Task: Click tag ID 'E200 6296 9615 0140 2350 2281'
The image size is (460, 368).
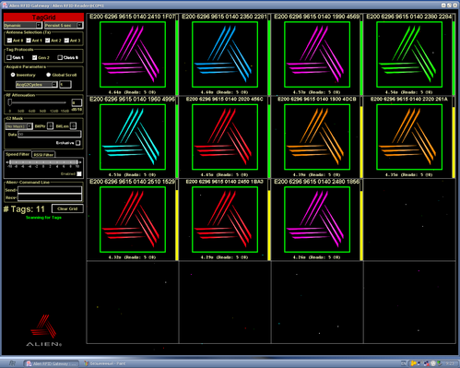Action: (224, 17)
